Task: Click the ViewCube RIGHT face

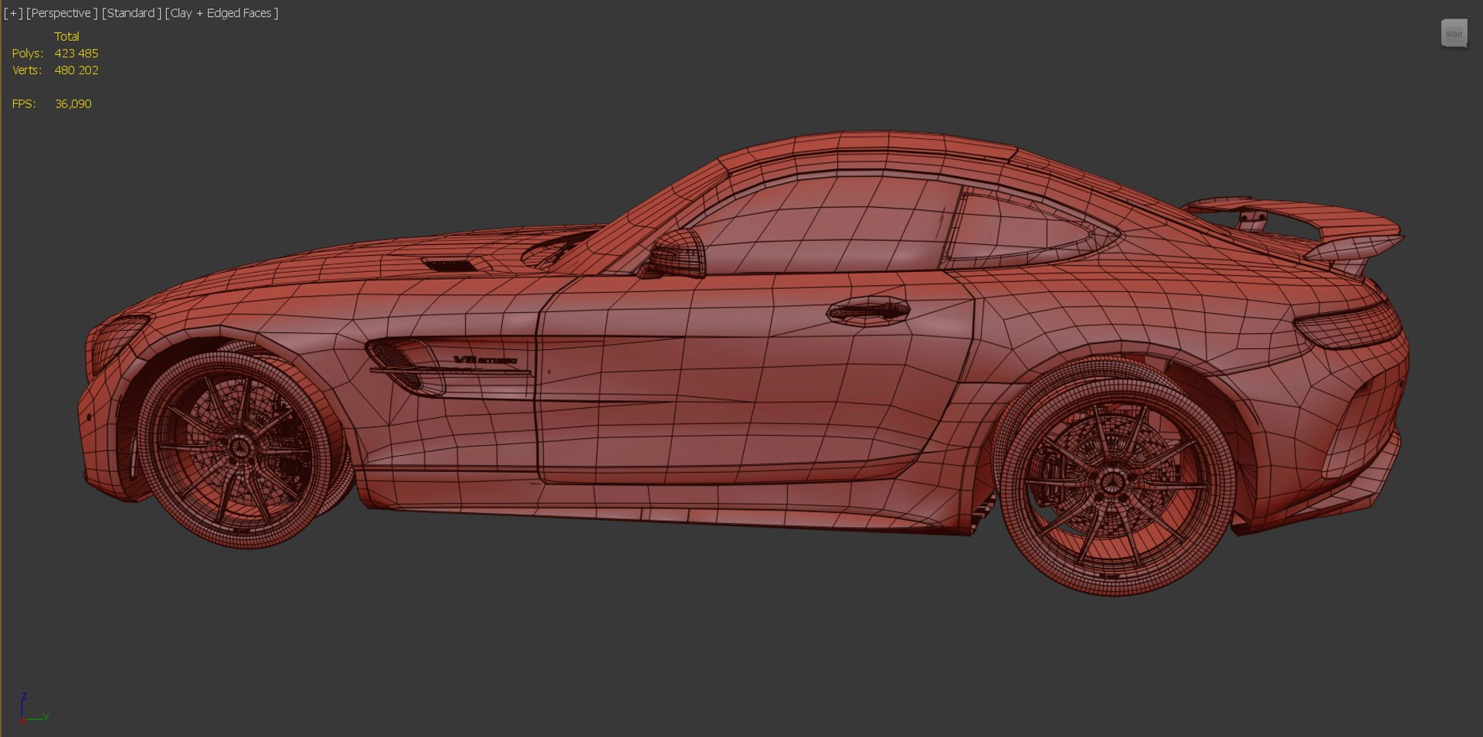Action: (1454, 34)
